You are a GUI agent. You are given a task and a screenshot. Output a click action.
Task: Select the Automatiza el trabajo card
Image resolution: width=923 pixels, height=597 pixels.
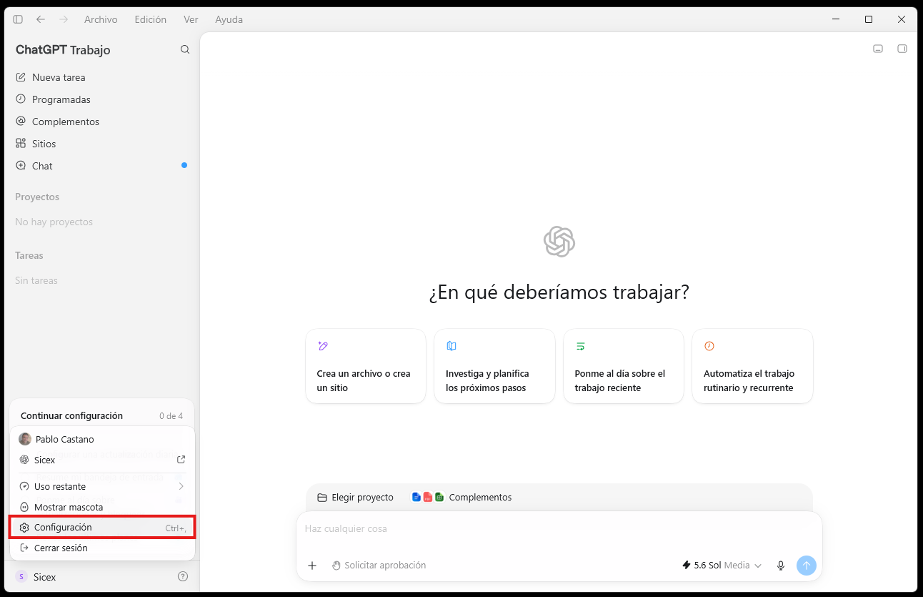(x=752, y=366)
